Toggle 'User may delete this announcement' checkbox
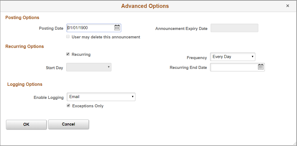Screen dimensions: 297x146 click(68, 37)
